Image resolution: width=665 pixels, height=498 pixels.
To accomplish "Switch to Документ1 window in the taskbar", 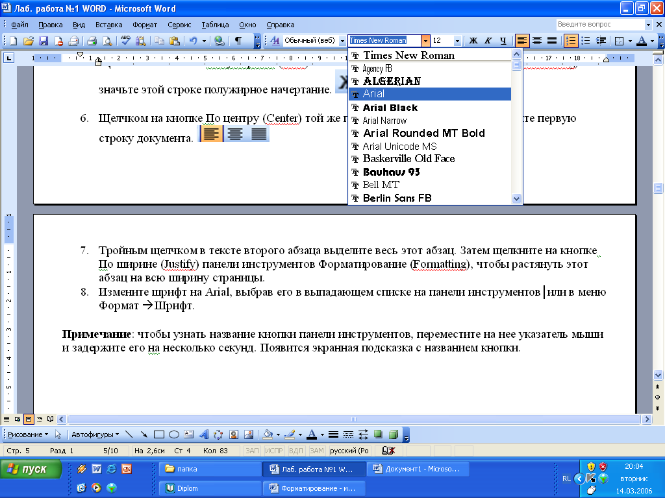I will pyautogui.click(x=418, y=469).
